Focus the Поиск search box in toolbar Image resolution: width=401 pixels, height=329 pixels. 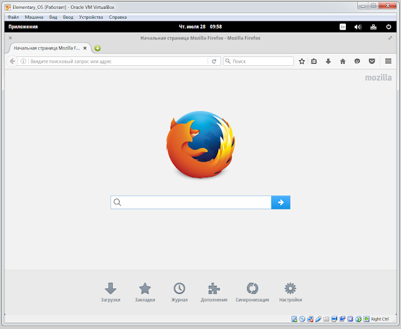pyautogui.click(x=258, y=61)
